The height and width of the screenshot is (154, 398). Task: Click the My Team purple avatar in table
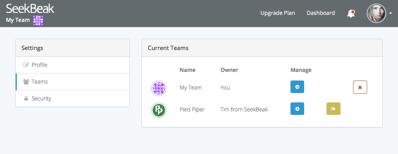pos(159,88)
